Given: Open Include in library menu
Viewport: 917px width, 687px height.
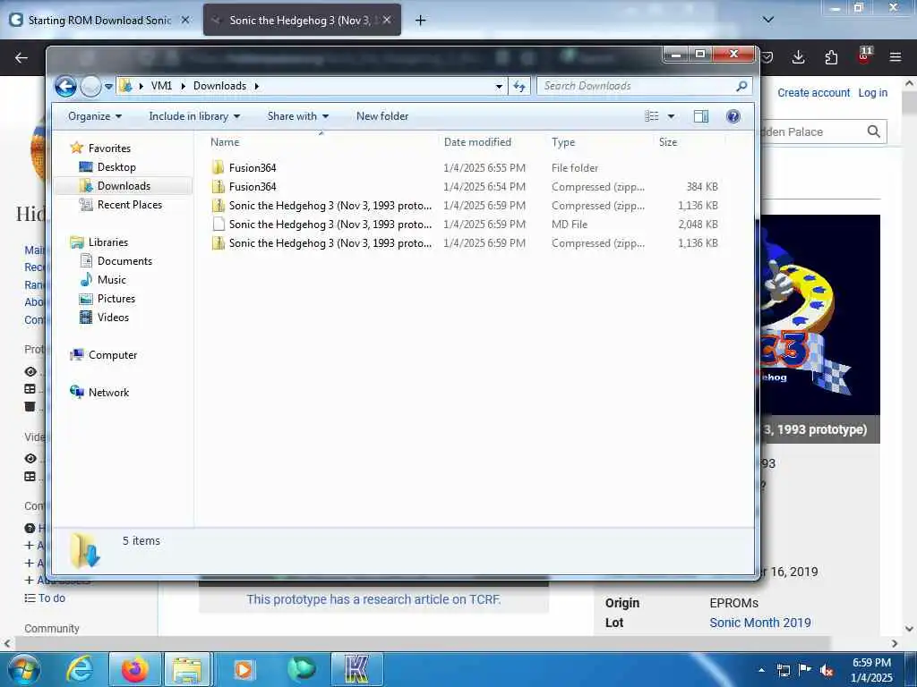Looking at the screenshot, I should tap(194, 116).
